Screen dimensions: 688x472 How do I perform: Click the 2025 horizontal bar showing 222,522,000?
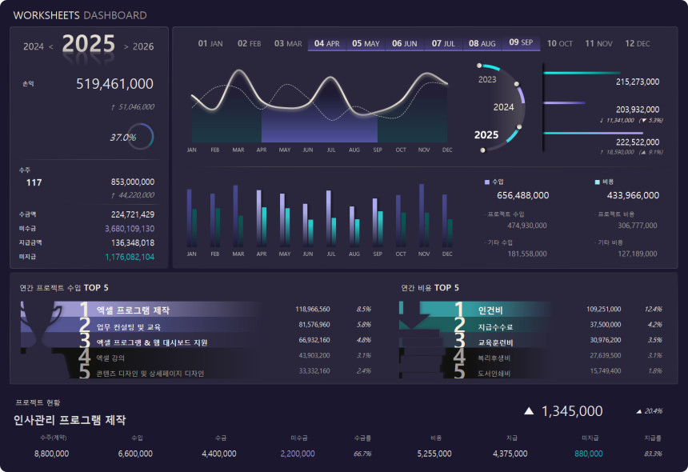592,133
